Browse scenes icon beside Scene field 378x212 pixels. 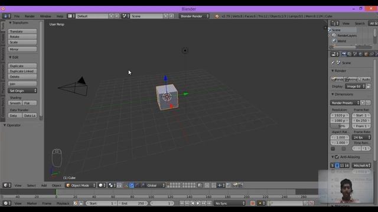(126, 16)
